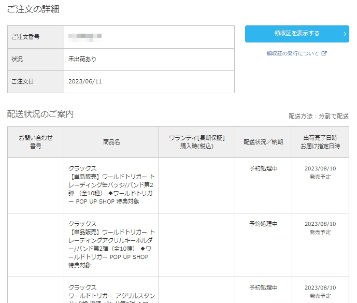Image resolution: width=357 pixels, height=303 pixels.
Task: Select the 配送方法：分割で配送 text
Action: click(319, 117)
